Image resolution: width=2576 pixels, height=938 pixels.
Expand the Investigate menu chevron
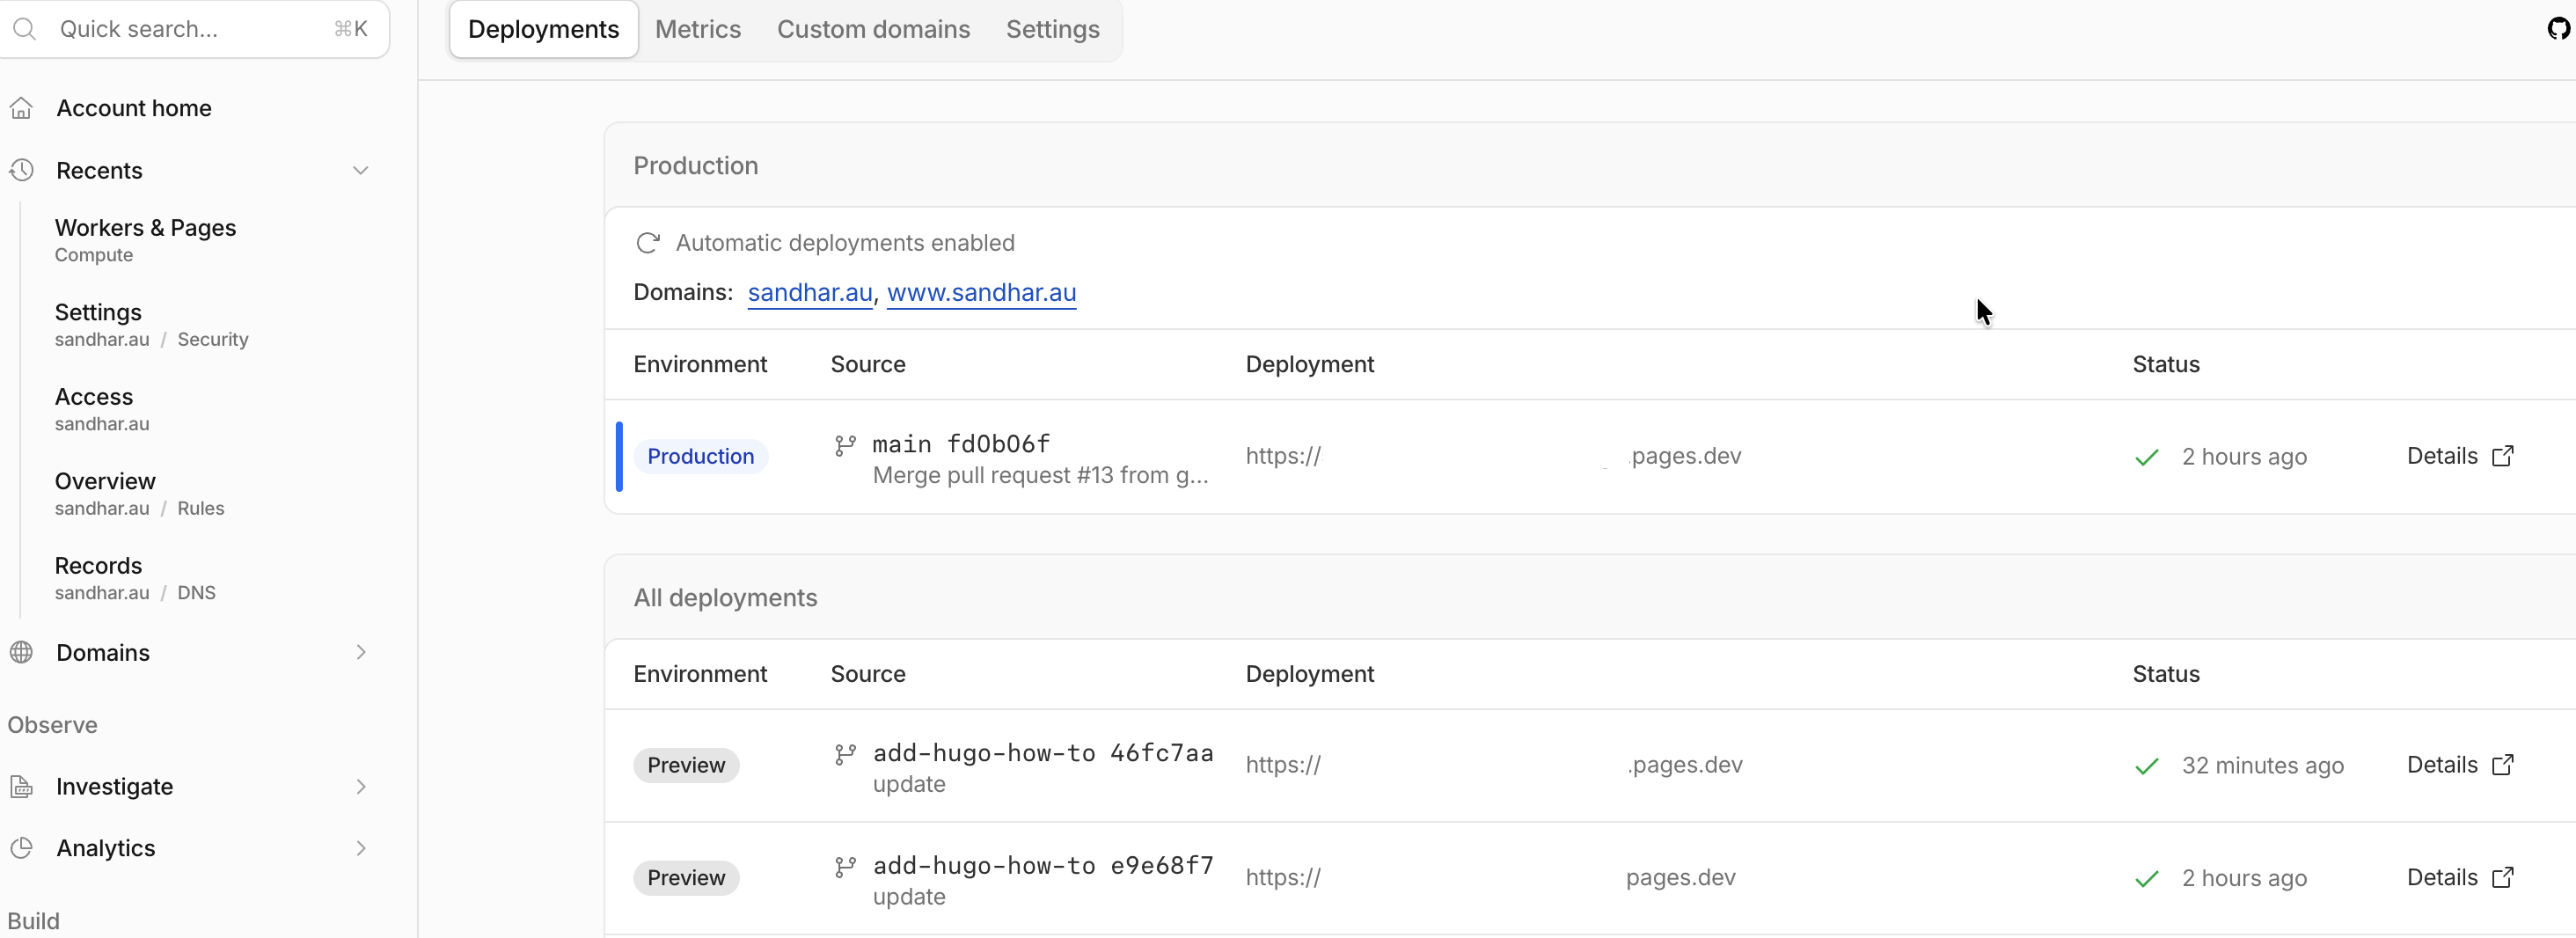(361, 787)
